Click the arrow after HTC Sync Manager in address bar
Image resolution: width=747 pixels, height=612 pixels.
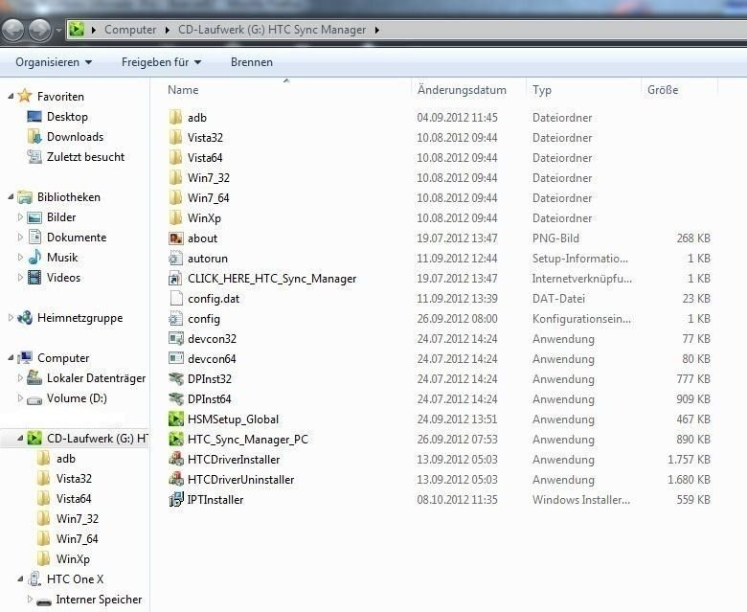point(376,30)
